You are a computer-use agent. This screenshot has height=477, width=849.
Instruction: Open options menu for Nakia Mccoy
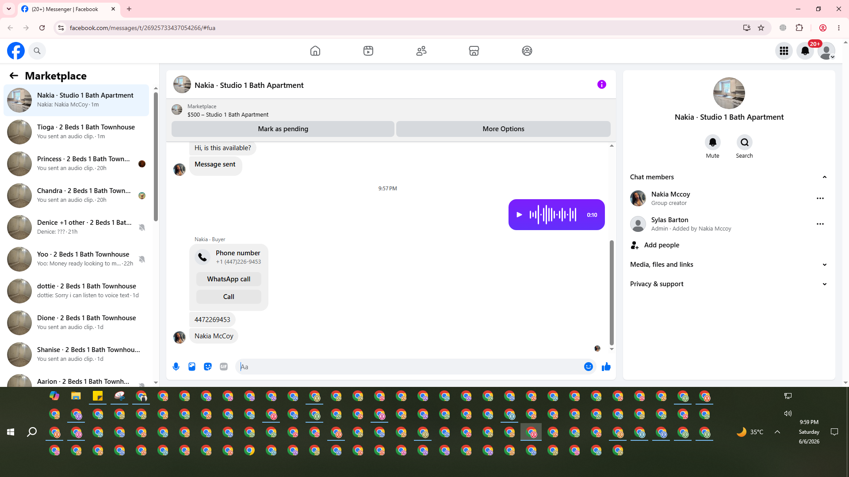[x=820, y=198]
